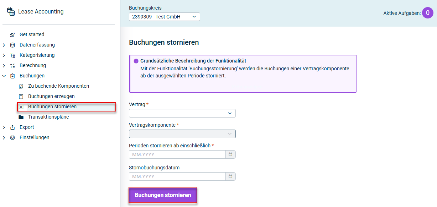Click the clipboard icon beside Buchungen erzeugen

click(21, 97)
